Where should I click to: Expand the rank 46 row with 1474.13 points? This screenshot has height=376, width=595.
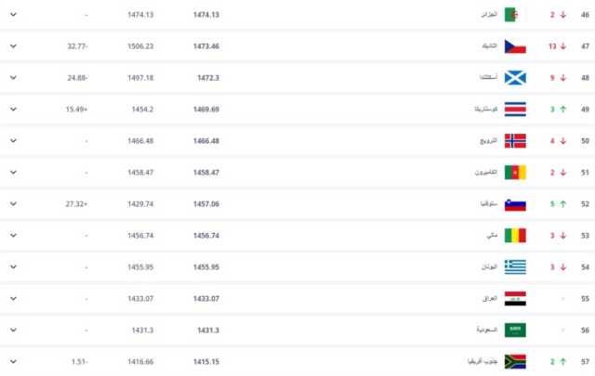click(13, 15)
